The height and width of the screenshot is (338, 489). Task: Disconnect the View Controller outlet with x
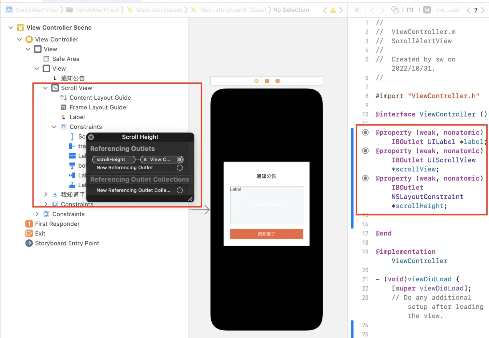click(145, 160)
